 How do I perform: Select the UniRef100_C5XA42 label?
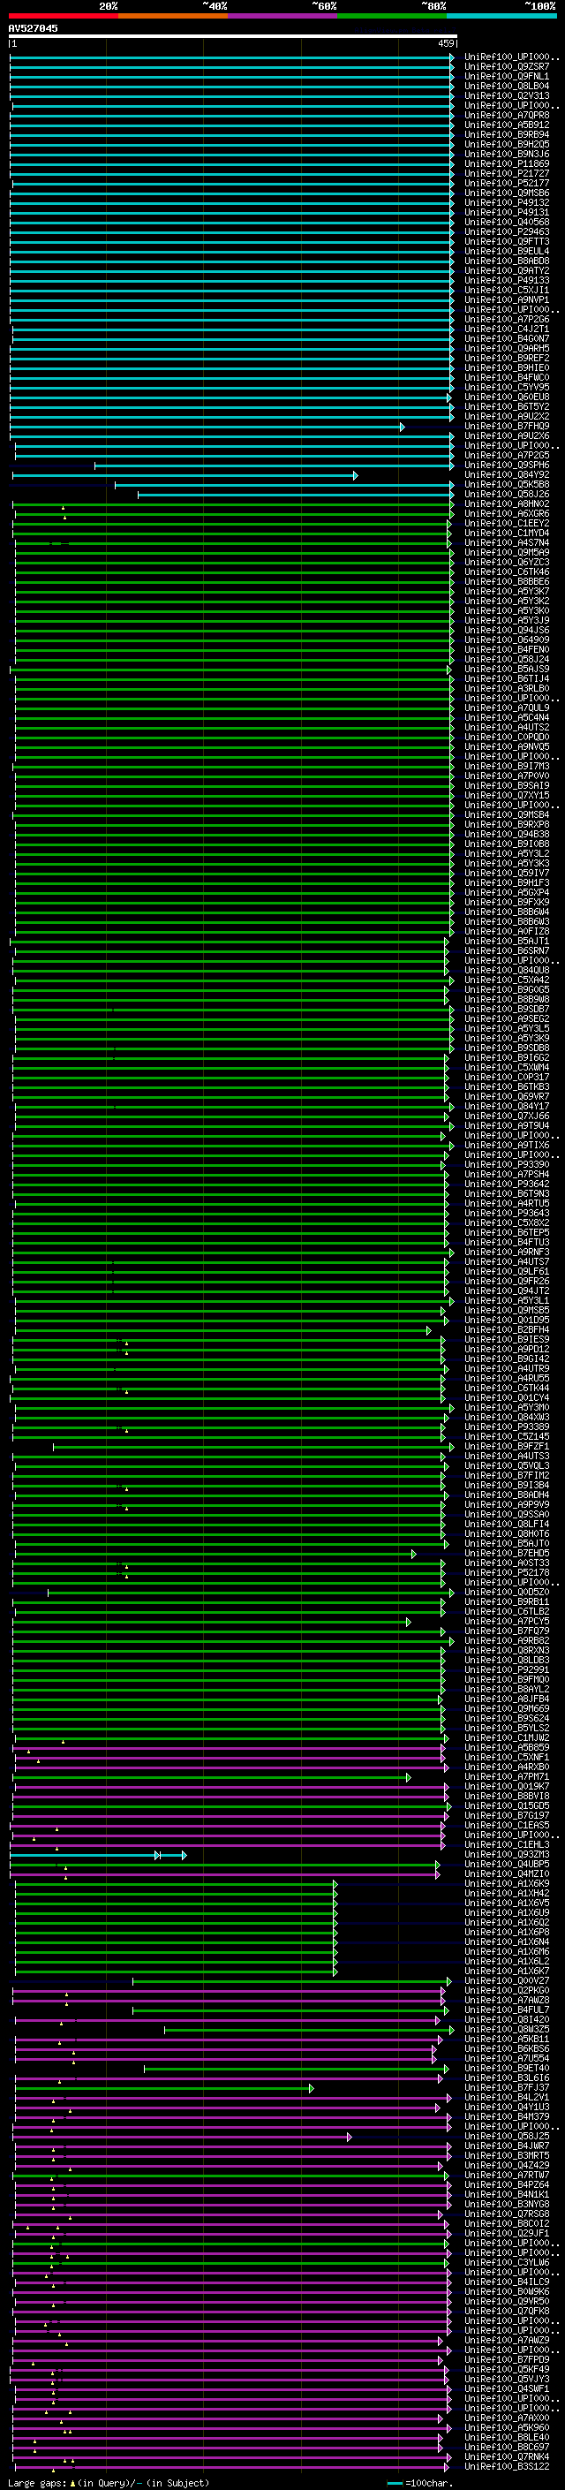507,981
